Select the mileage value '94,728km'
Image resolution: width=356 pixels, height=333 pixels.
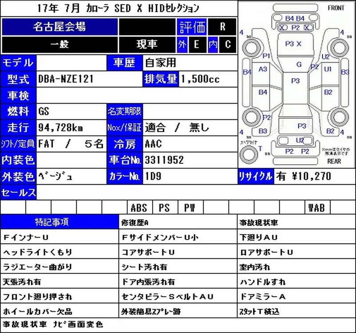coord(61,128)
